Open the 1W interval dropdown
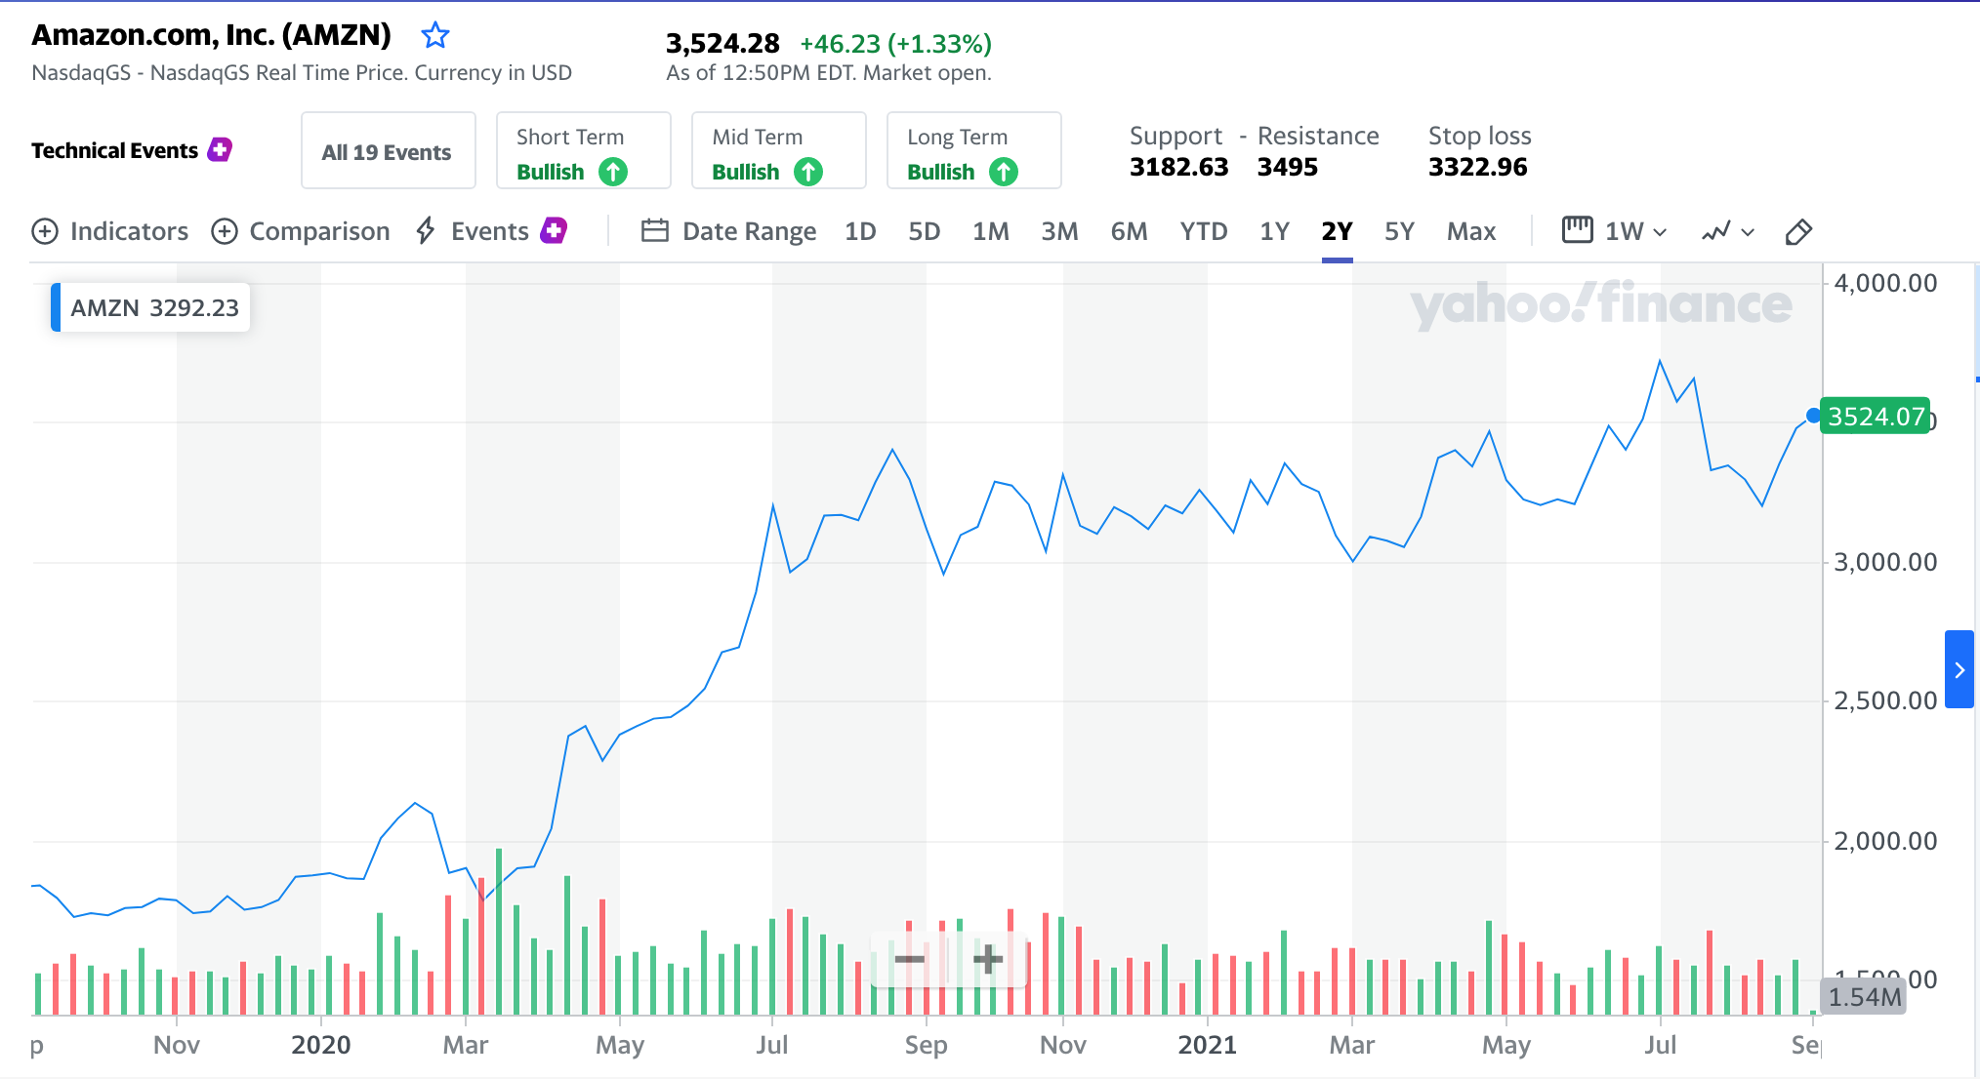Screen dimensions: 1980x1079 (x=1636, y=231)
